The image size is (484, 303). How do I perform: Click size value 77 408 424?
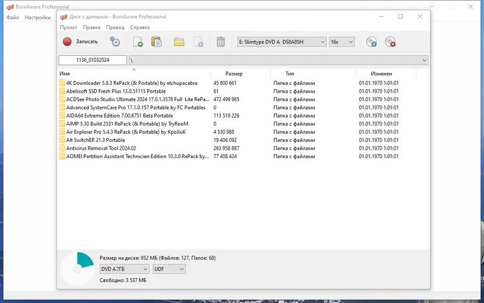click(x=225, y=156)
